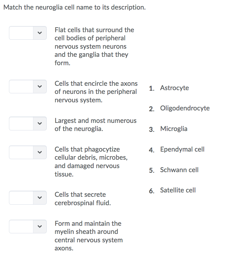Select the Satellite cell answer text
The image size is (236, 262).
pos(178,190)
